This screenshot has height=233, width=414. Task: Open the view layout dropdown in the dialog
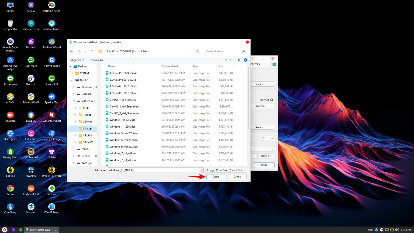227,60
